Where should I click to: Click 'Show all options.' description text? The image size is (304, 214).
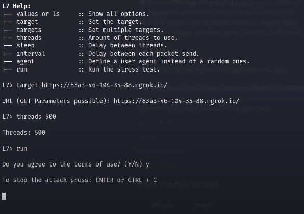pos(119,14)
